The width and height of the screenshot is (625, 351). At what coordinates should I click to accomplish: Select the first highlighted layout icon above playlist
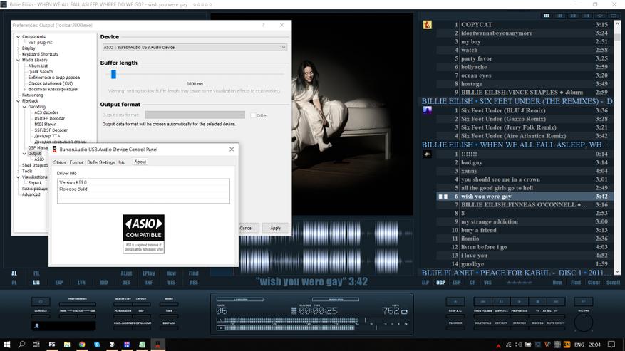[547, 16]
